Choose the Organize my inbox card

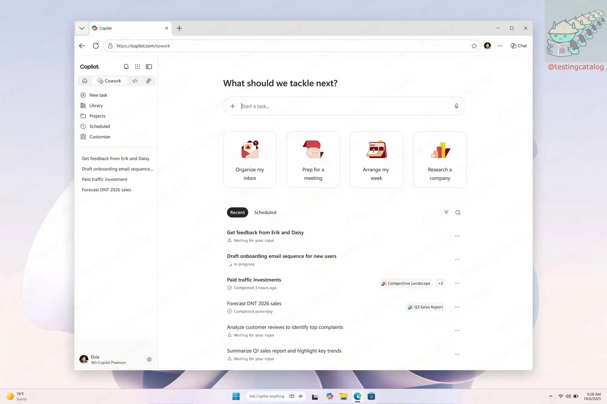pyautogui.click(x=250, y=159)
